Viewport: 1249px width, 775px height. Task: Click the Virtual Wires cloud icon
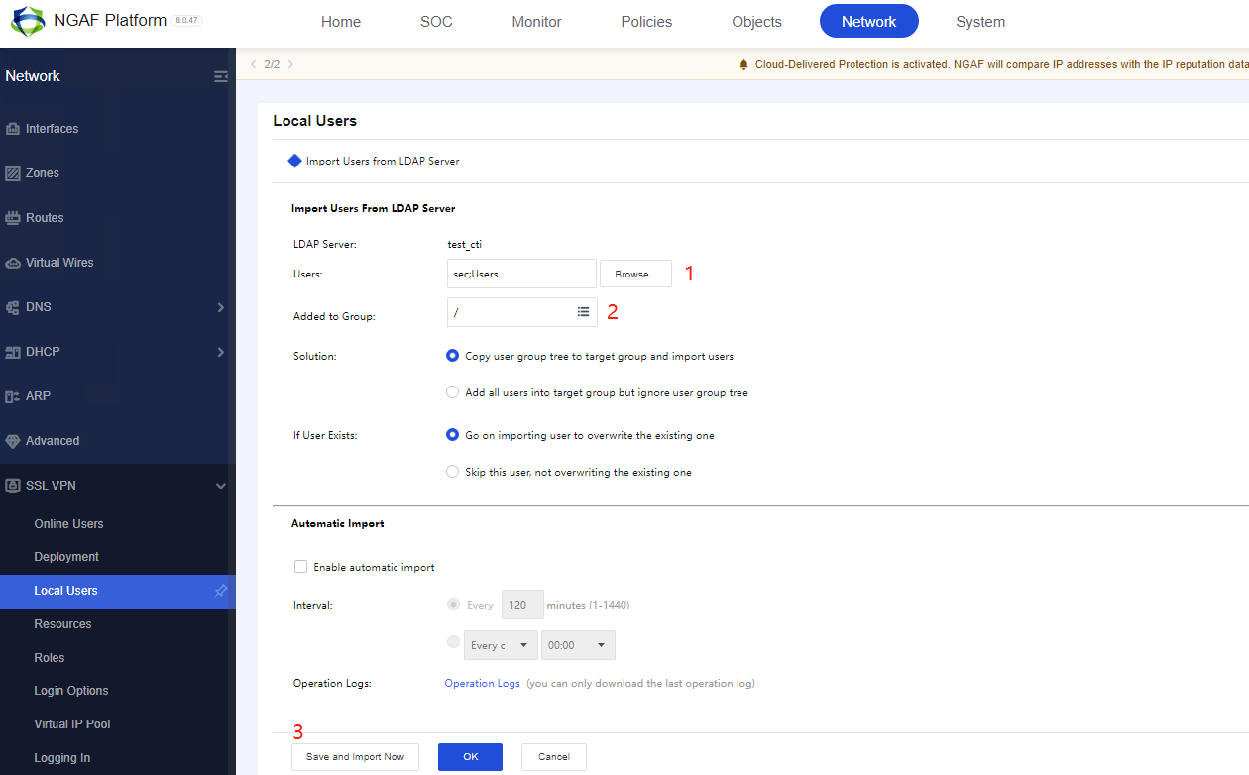click(x=13, y=263)
